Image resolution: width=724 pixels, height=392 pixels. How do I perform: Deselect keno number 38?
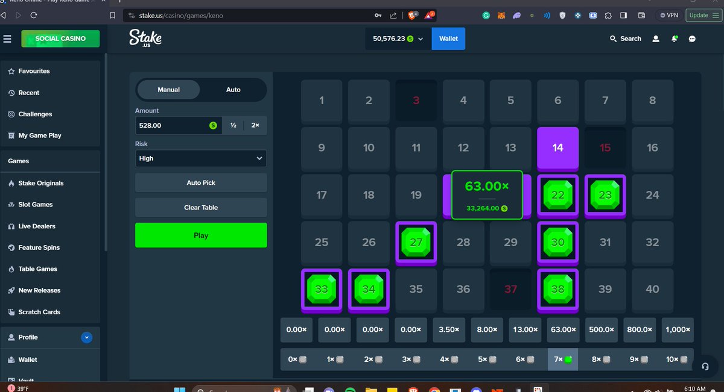coord(558,289)
